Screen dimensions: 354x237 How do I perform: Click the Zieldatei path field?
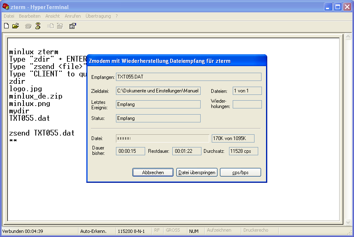tap(158, 91)
